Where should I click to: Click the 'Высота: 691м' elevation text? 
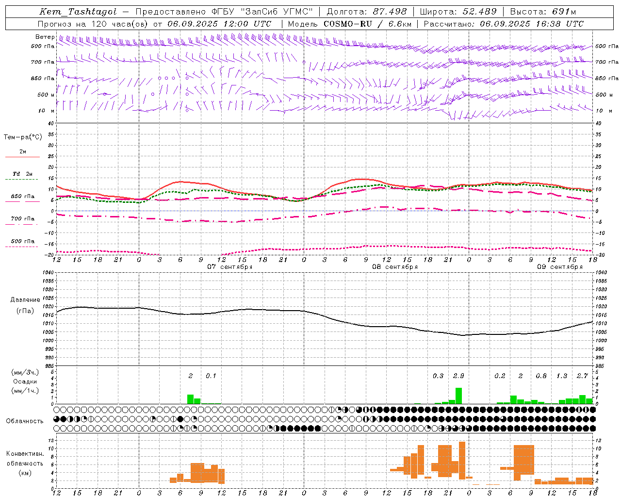pos(543,12)
